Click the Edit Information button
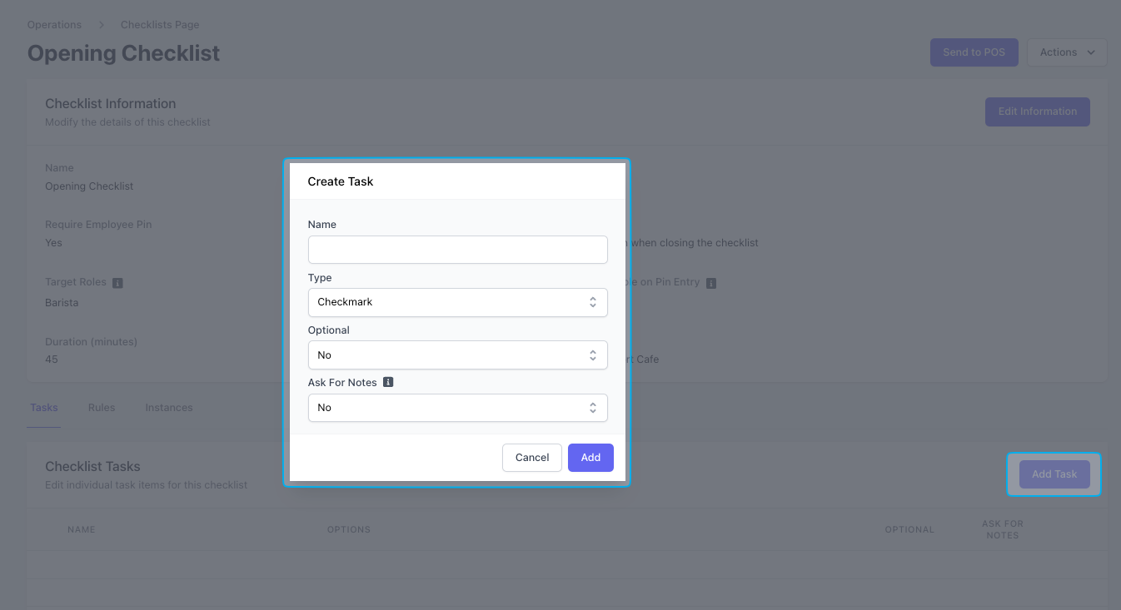The image size is (1121, 610). (x=1037, y=112)
